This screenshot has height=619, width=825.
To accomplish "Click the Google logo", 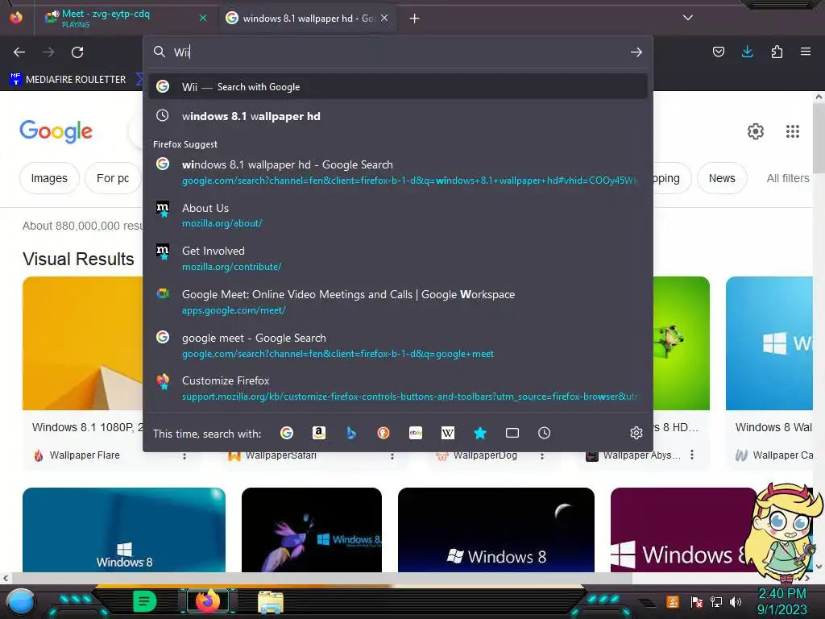I will click(56, 131).
